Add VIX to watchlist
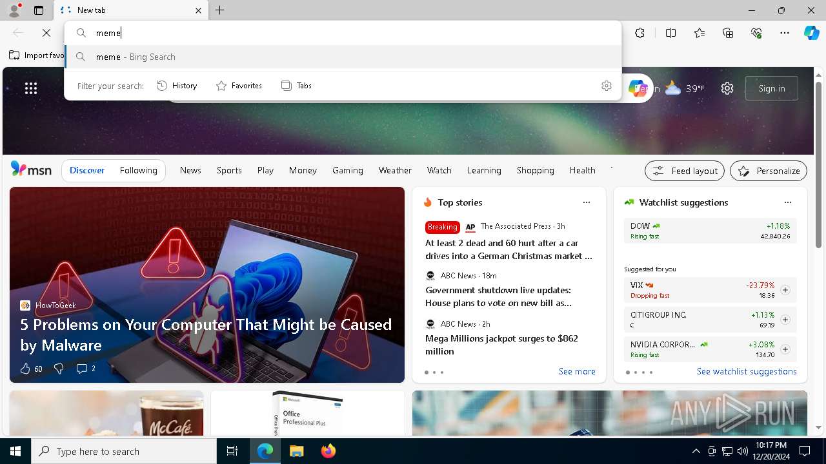 pyautogui.click(x=785, y=290)
